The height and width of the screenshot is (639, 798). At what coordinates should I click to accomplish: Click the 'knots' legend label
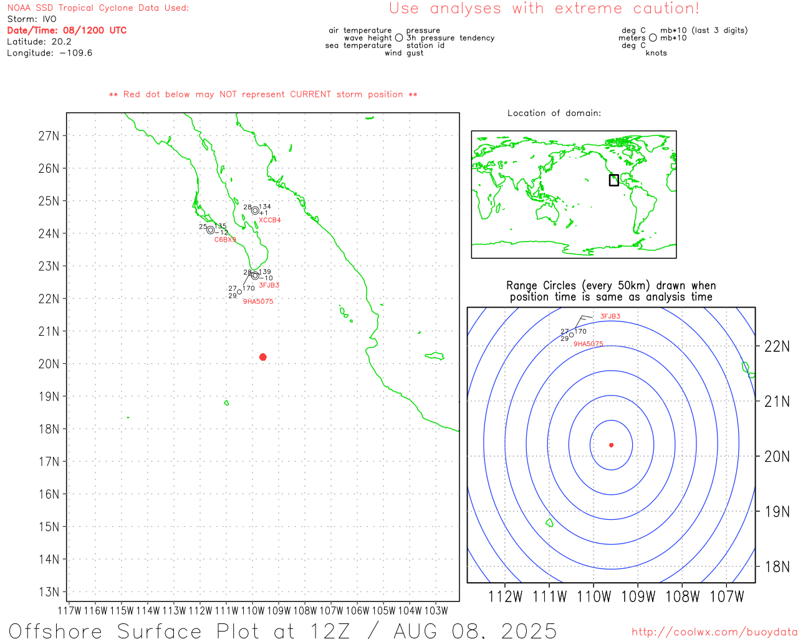click(x=656, y=53)
